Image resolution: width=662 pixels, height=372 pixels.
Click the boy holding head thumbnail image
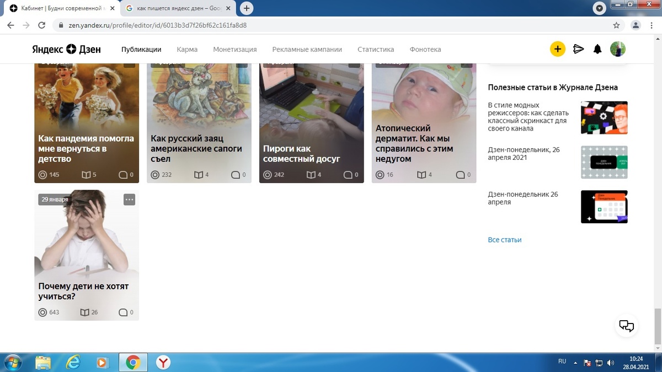point(87,234)
